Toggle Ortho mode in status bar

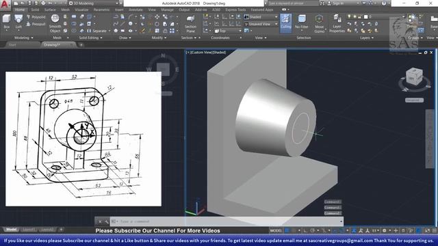pos(305,231)
